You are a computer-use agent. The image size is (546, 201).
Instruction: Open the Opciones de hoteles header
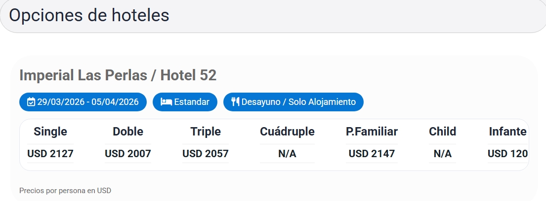89,15
